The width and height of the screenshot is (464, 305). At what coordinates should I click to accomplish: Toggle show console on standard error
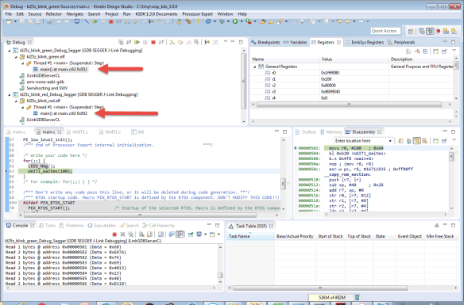point(180,234)
